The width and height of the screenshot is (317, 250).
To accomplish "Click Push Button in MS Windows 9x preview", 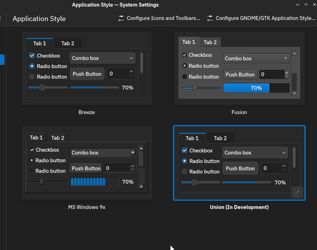I will tap(86, 168).
